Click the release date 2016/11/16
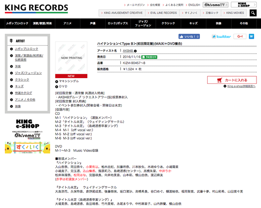The width and height of the screenshot is (261, 208). pyautogui.click(x=132, y=57)
